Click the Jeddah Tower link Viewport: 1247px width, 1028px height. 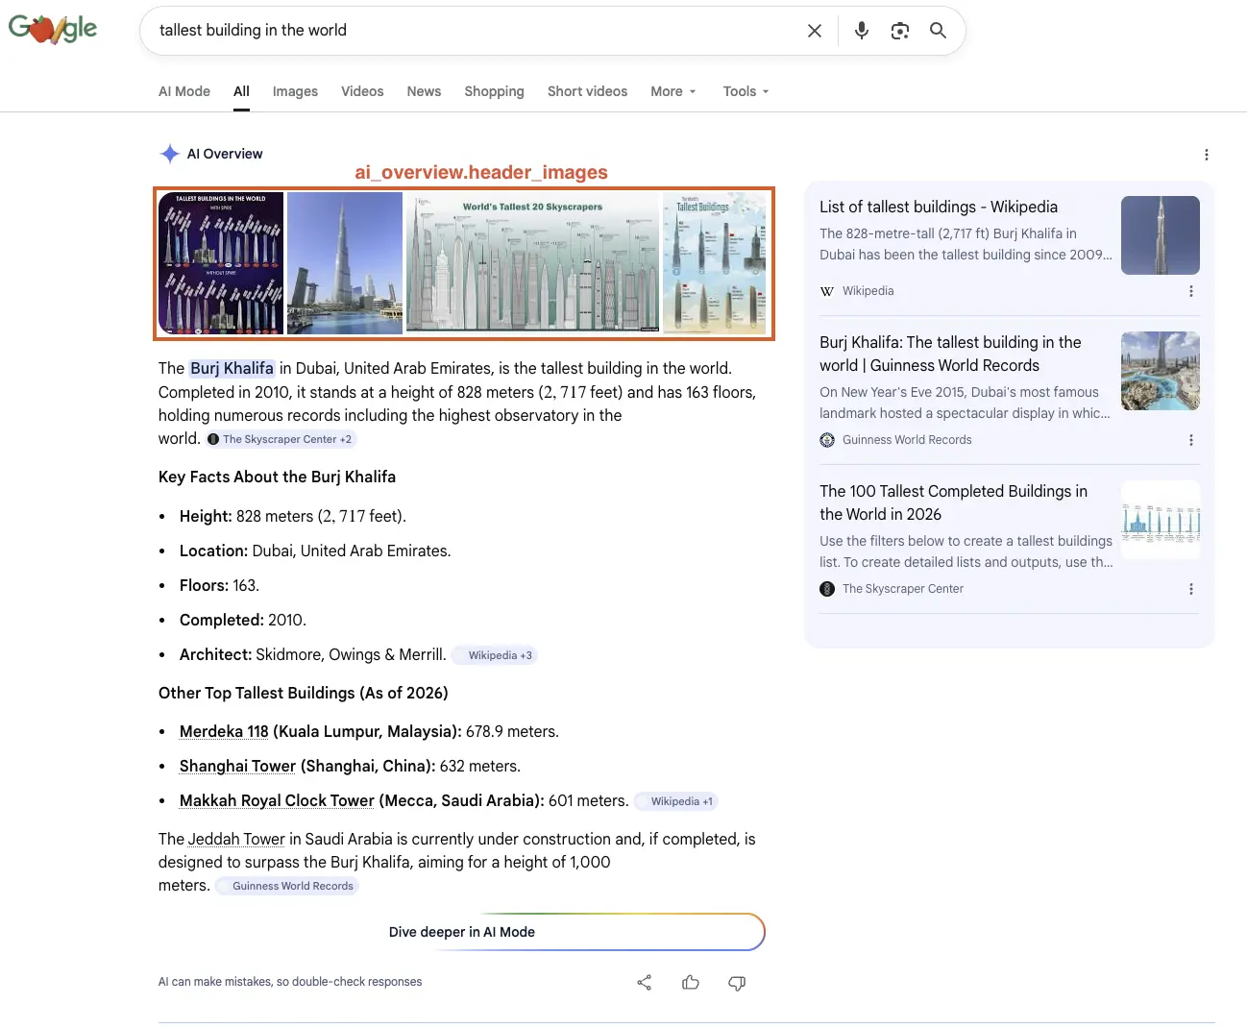[236, 839]
